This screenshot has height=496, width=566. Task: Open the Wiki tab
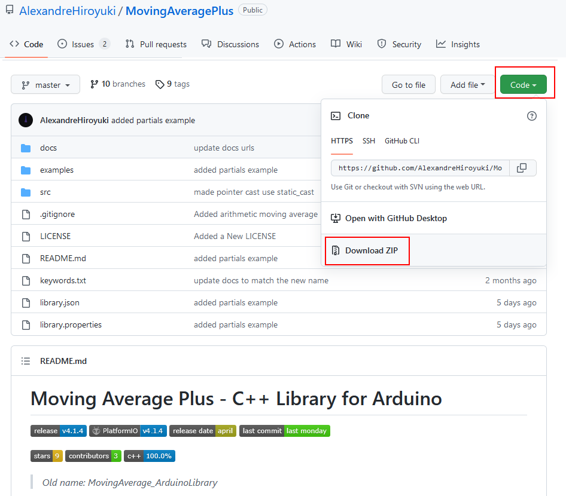(346, 44)
